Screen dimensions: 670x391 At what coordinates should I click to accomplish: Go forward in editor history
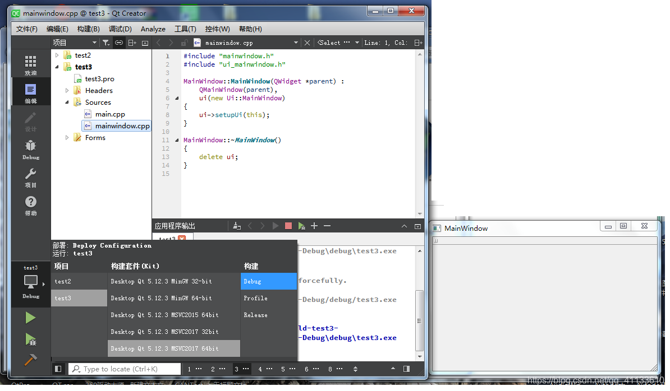(x=171, y=43)
